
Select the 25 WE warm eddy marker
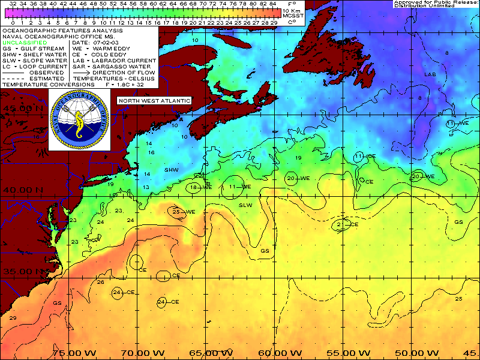pyautogui.click(x=178, y=212)
